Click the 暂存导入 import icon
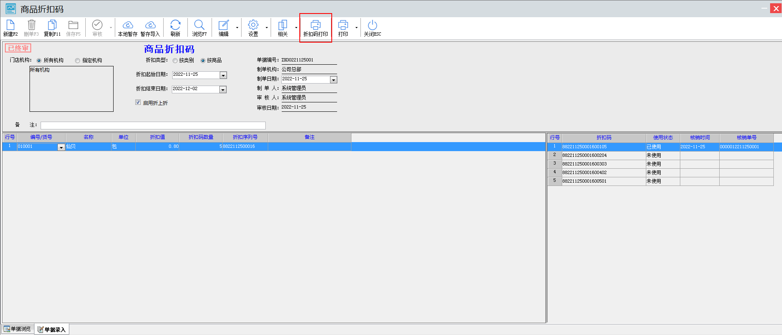The image size is (782, 335). [x=150, y=25]
